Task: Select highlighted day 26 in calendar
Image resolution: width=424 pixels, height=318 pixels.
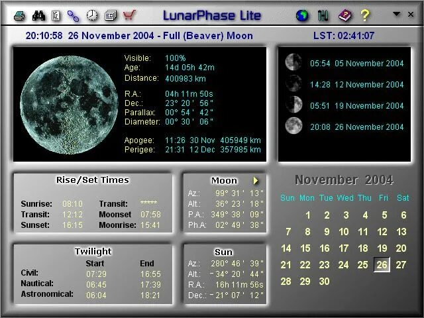Action: tap(382, 265)
